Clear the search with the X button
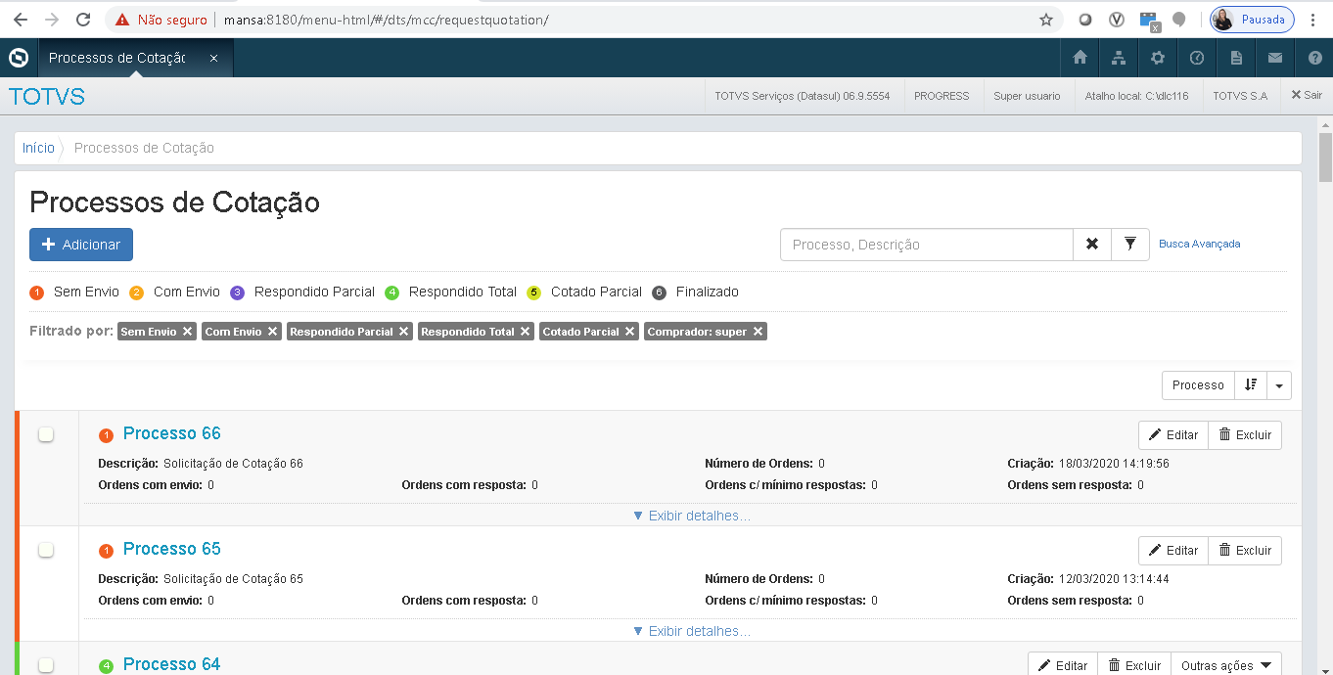1333x675 pixels. click(1092, 245)
